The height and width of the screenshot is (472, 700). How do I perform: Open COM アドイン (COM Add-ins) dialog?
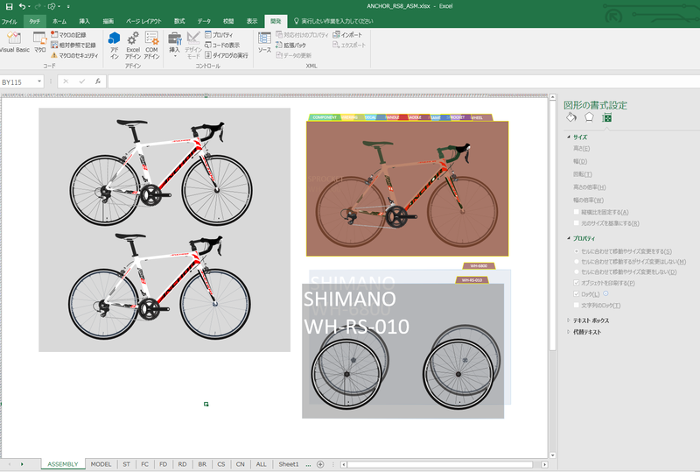point(151,46)
